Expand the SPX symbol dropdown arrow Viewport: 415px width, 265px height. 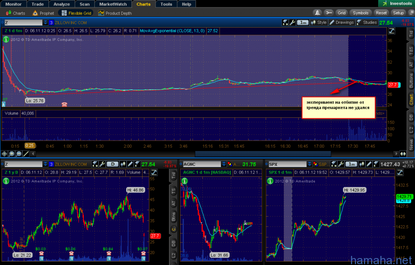[x=309, y=164]
